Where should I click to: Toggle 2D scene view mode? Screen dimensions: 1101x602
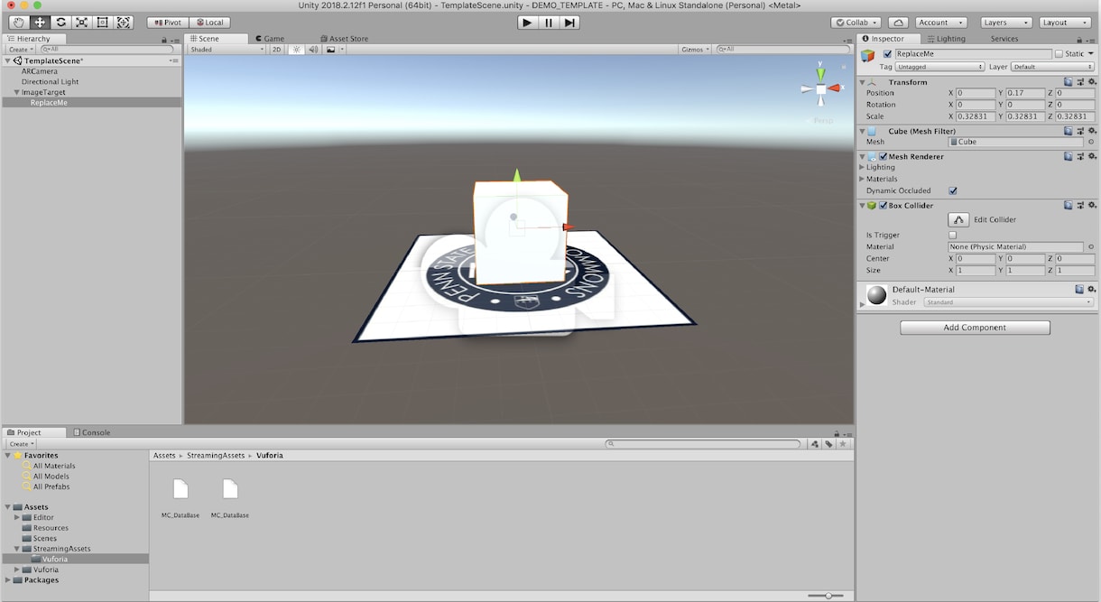click(x=277, y=50)
